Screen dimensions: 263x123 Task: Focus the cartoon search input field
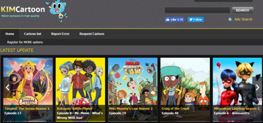click(197, 10)
